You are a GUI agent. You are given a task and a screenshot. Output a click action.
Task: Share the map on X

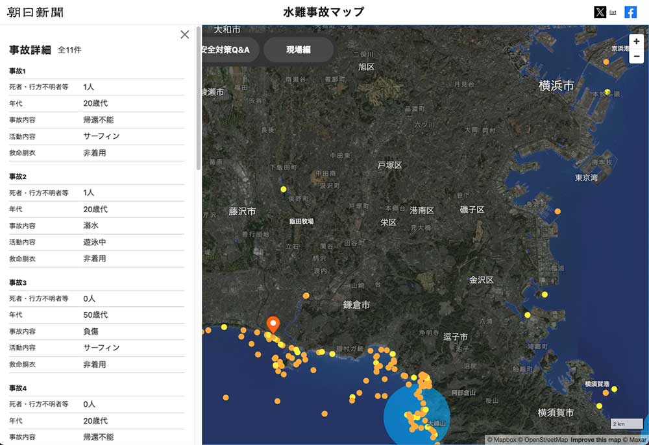coord(600,12)
